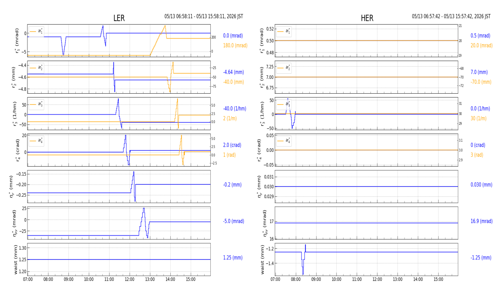Screen dimensions: 495x303
Task: Click the ∂r1* legend in the HER plot
Action: click(284, 31)
